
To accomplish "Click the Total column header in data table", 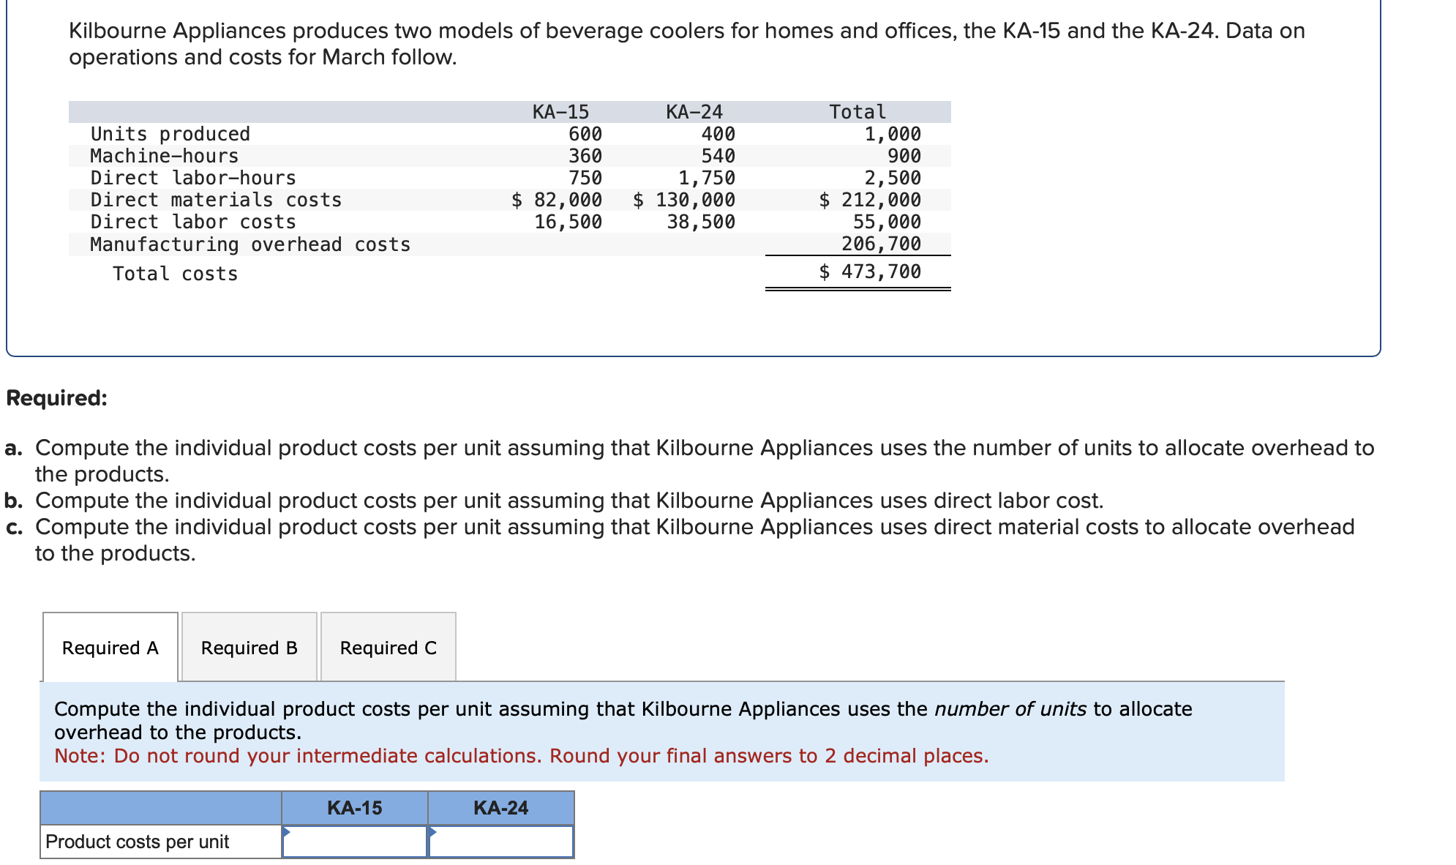I will [x=857, y=112].
